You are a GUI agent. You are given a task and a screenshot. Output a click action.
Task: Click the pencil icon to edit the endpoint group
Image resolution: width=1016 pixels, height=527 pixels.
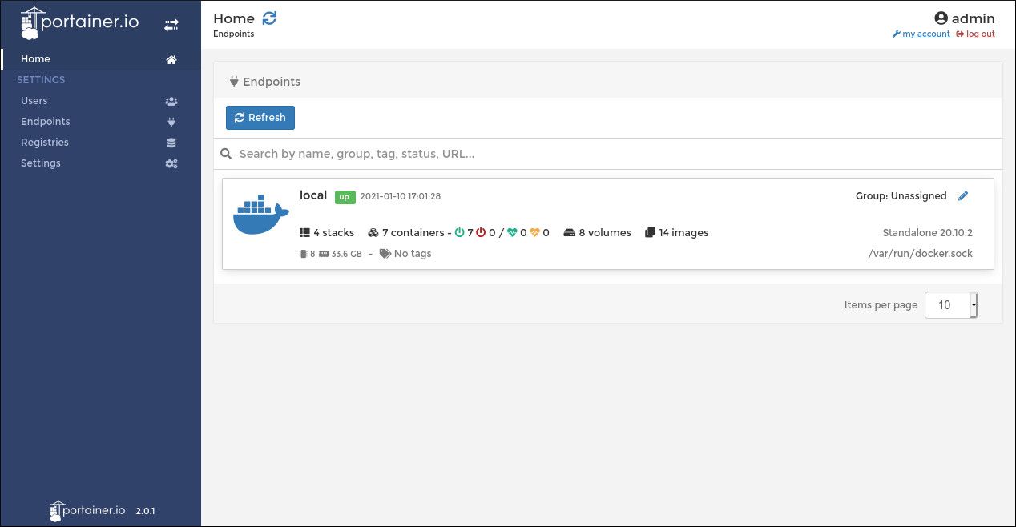click(963, 195)
